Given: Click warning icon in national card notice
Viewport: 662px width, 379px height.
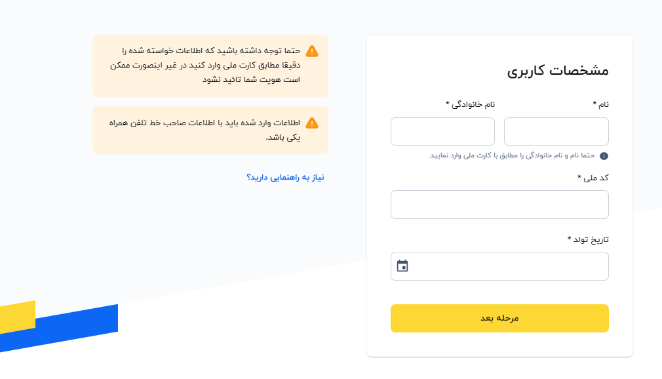Looking at the screenshot, I should point(311,51).
